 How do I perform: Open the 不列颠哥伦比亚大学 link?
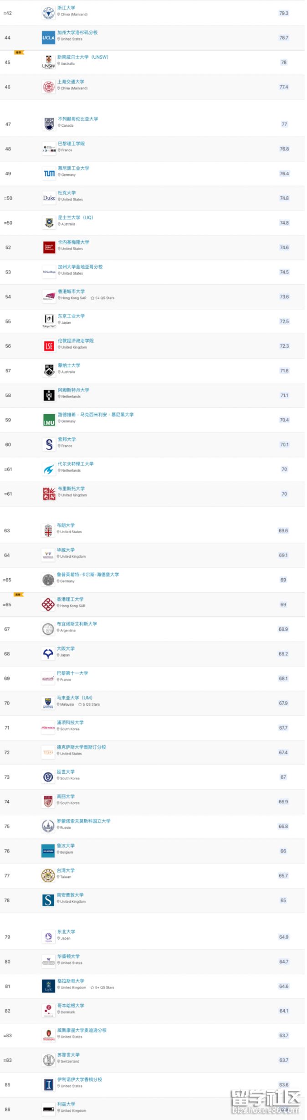coord(78,119)
